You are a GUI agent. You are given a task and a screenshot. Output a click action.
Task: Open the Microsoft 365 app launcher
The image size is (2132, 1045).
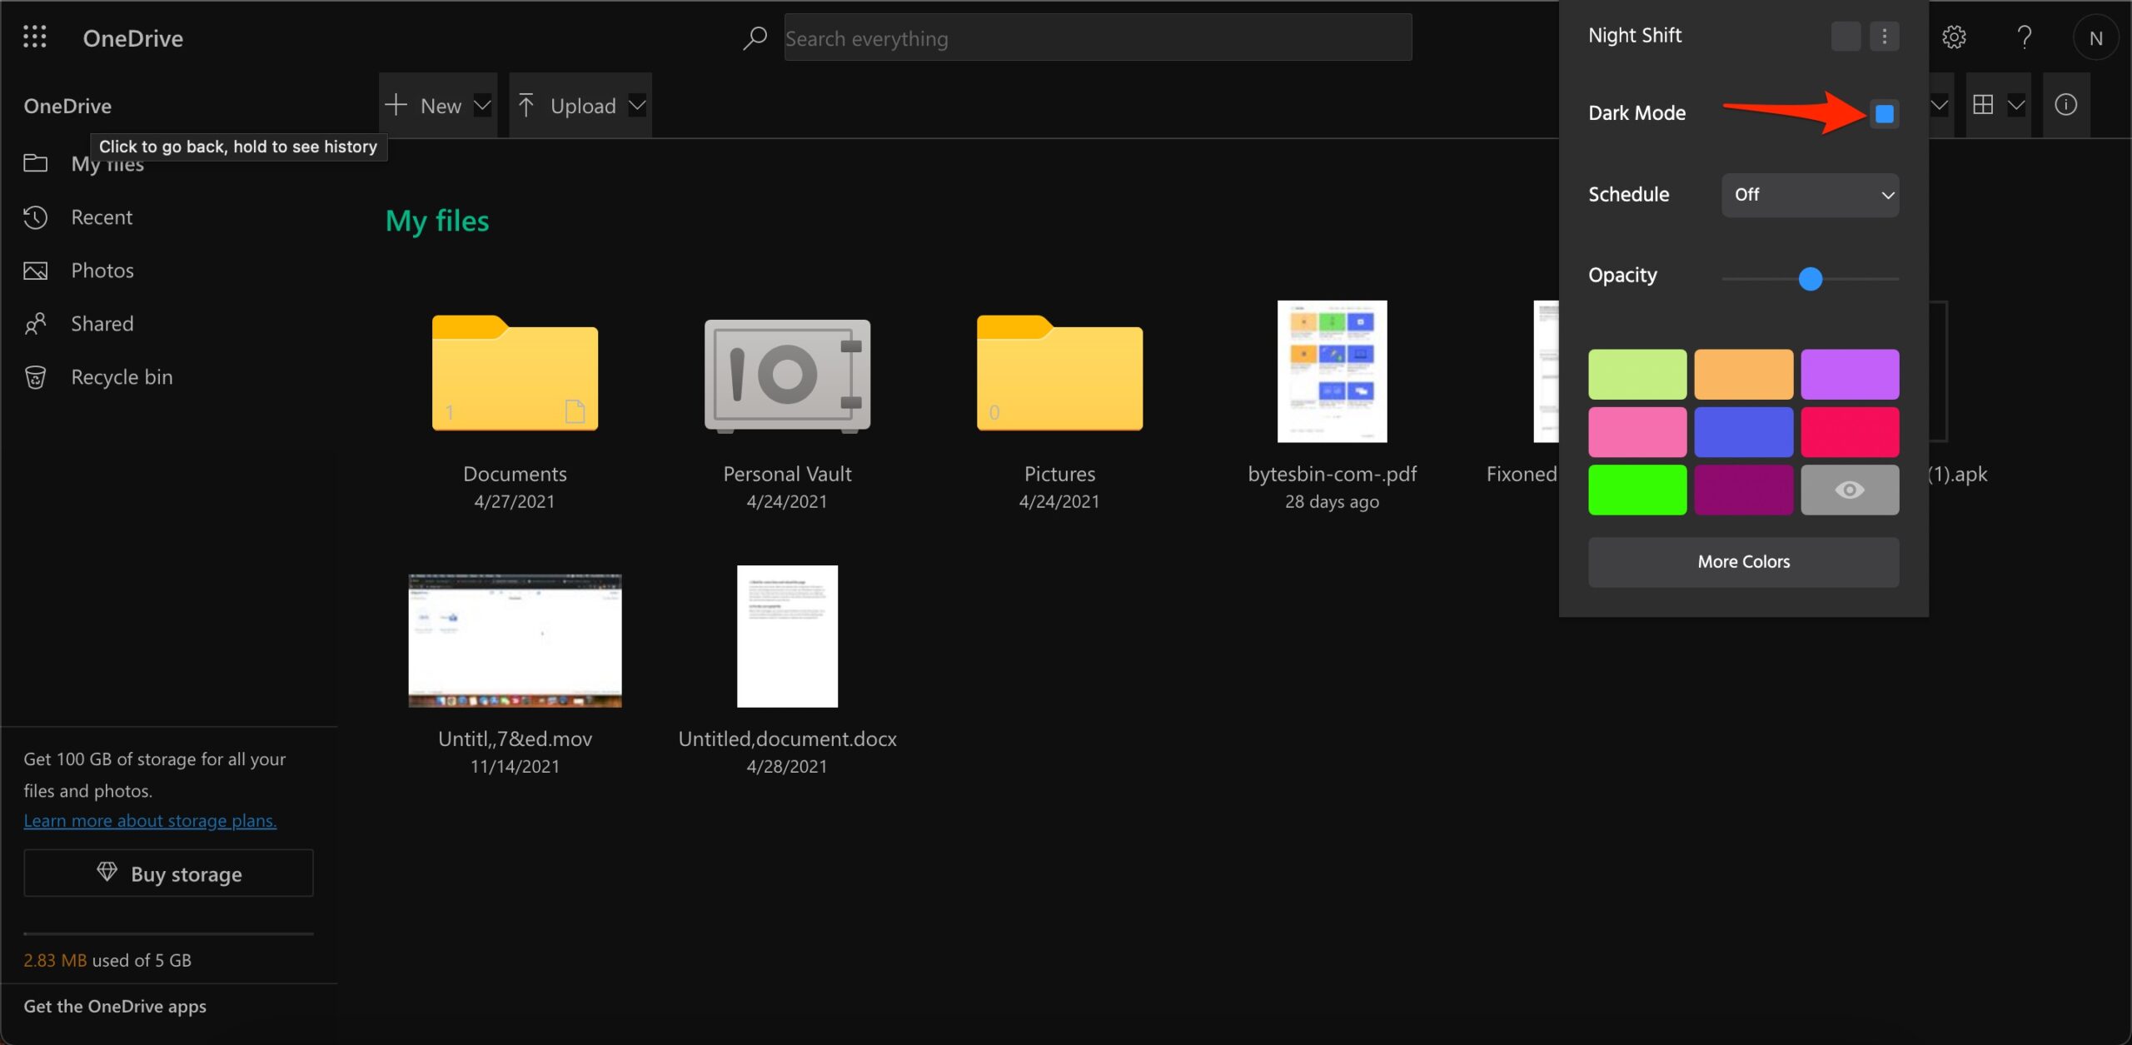click(x=34, y=37)
